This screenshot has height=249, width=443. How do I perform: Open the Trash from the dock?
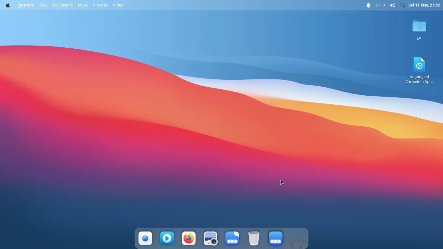(254, 238)
